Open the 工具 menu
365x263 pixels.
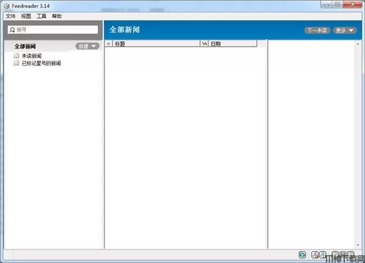(x=41, y=16)
